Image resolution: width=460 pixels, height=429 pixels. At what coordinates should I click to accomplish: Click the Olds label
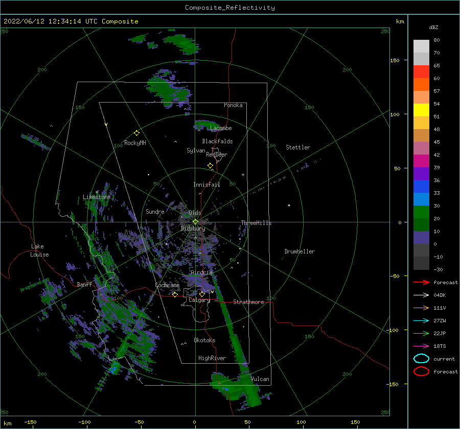pyautogui.click(x=195, y=213)
